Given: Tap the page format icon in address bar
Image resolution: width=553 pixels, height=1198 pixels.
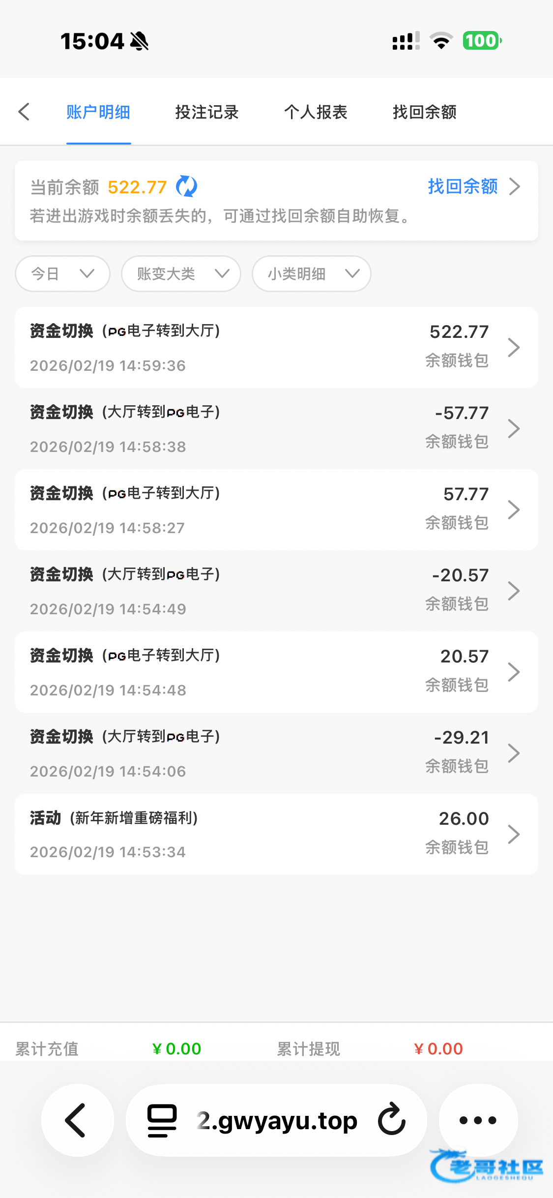Looking at the screenshot, I should [x=162, y=1120].
